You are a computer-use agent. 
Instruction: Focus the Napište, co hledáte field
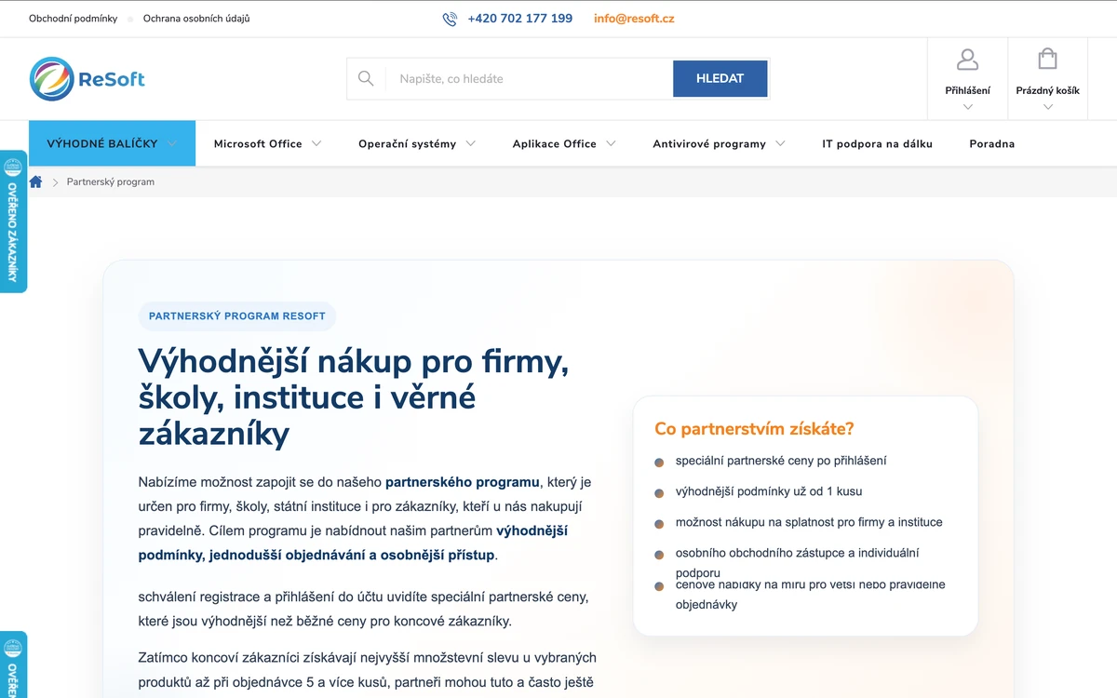529,79
